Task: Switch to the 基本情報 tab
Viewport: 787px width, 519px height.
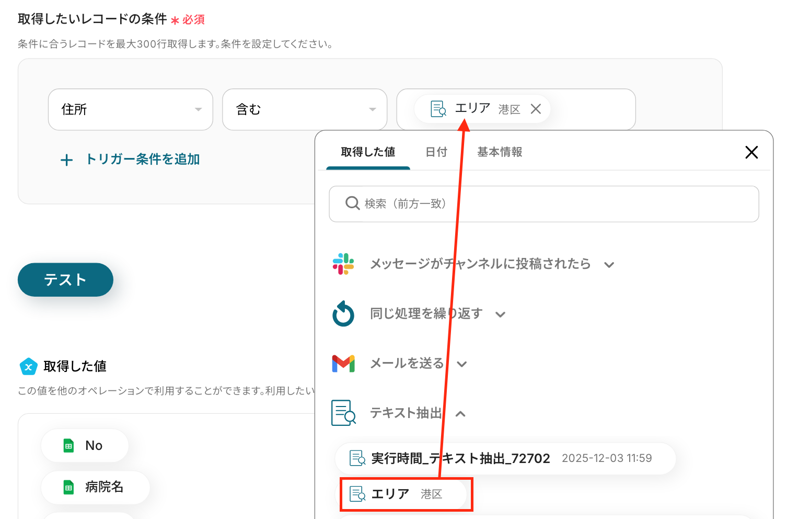Action: 500,152
